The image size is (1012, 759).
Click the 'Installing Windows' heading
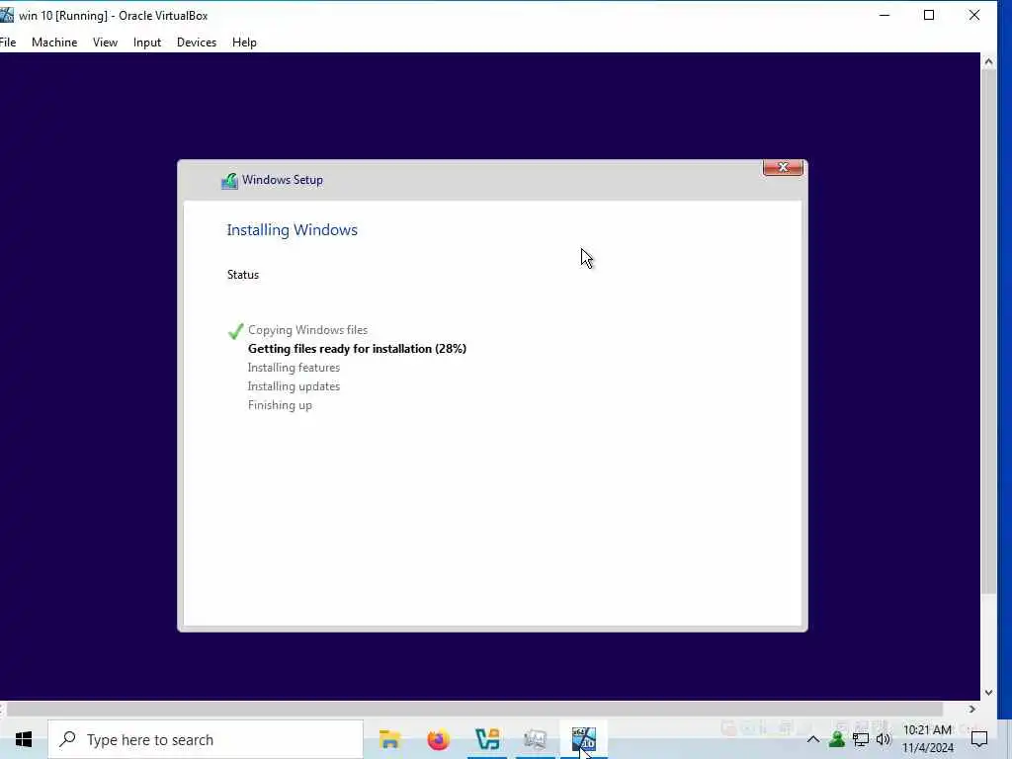pos(293,229)
